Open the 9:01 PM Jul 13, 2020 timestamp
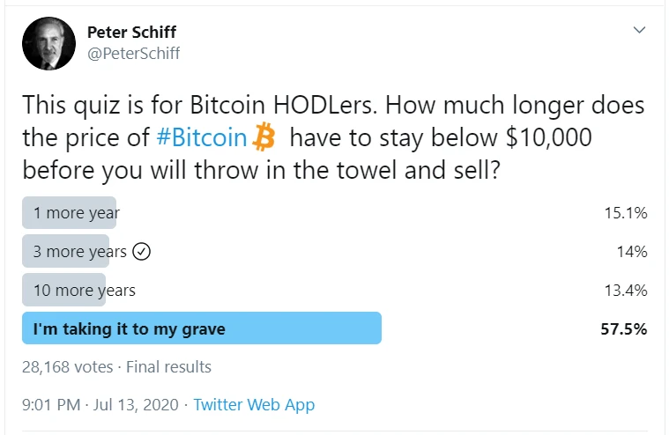The image size is (669, 435). click(100, 405)
